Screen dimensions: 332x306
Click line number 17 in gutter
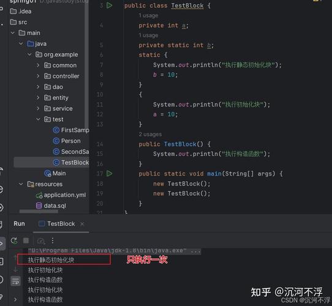99,174
